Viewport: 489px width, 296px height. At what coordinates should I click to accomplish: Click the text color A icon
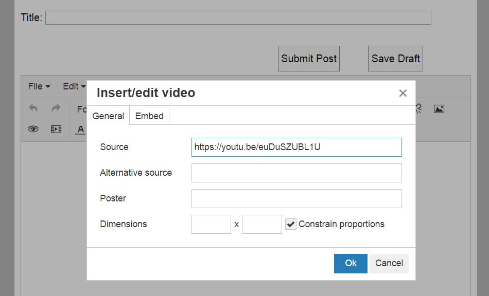(x=80, y=129)
